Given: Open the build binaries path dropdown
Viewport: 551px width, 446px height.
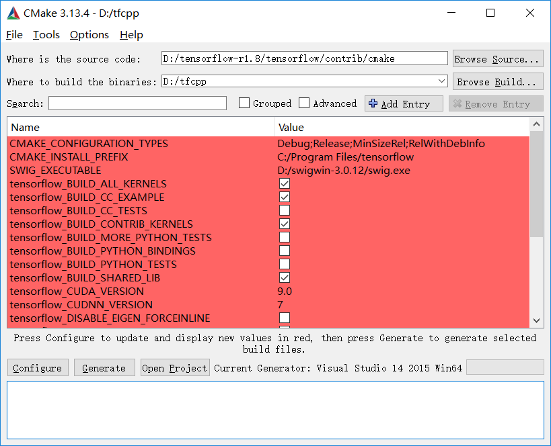Looking at the screenshot, I should [x=443, y=81].
